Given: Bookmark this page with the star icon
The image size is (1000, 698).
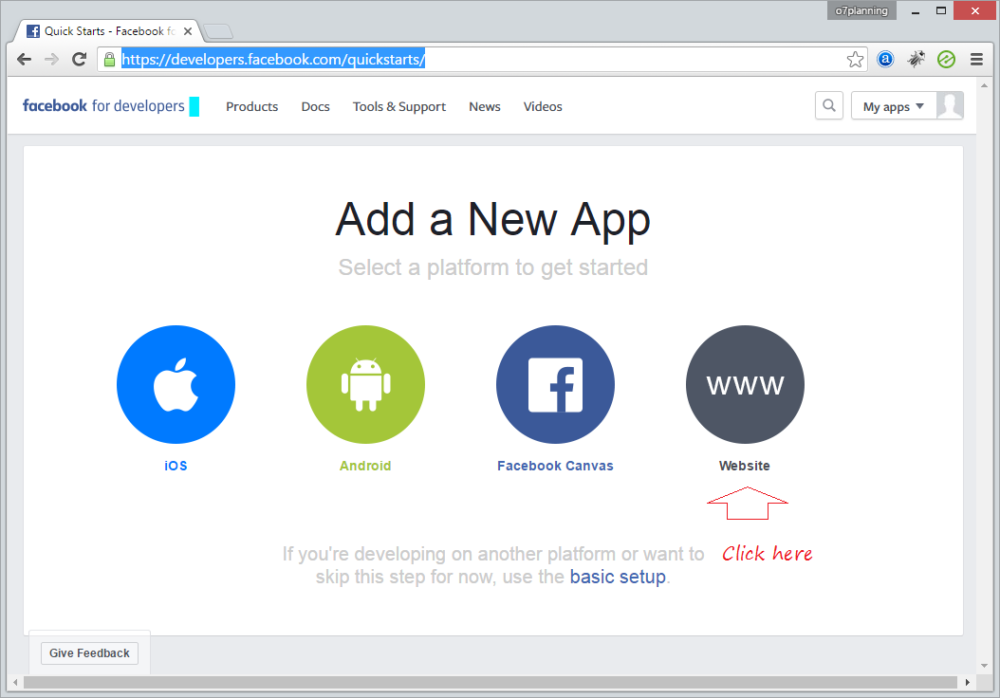Looking at the screenshot, I should pyautogui.click(x=855, y=60).
